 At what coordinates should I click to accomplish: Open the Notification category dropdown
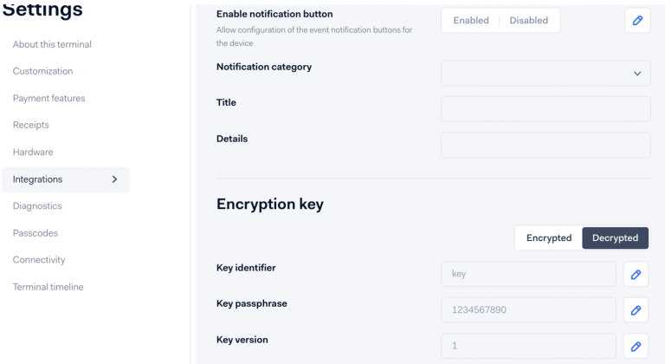coord(546,73)
